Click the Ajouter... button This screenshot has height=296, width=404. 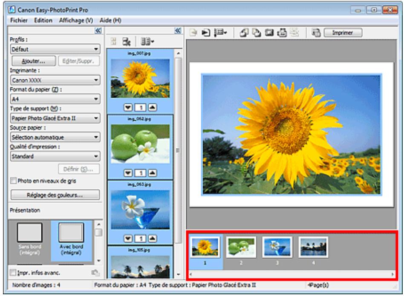pos(34,61)
